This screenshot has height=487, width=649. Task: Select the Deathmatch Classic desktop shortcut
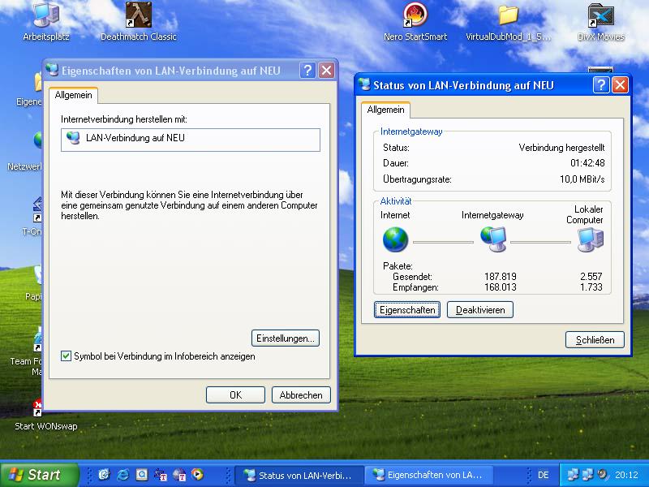point(138,15)
